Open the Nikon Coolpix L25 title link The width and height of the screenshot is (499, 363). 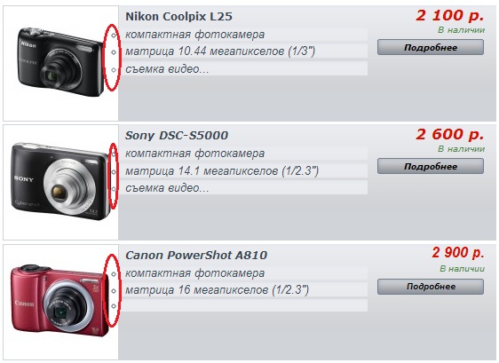coord(178,16)
